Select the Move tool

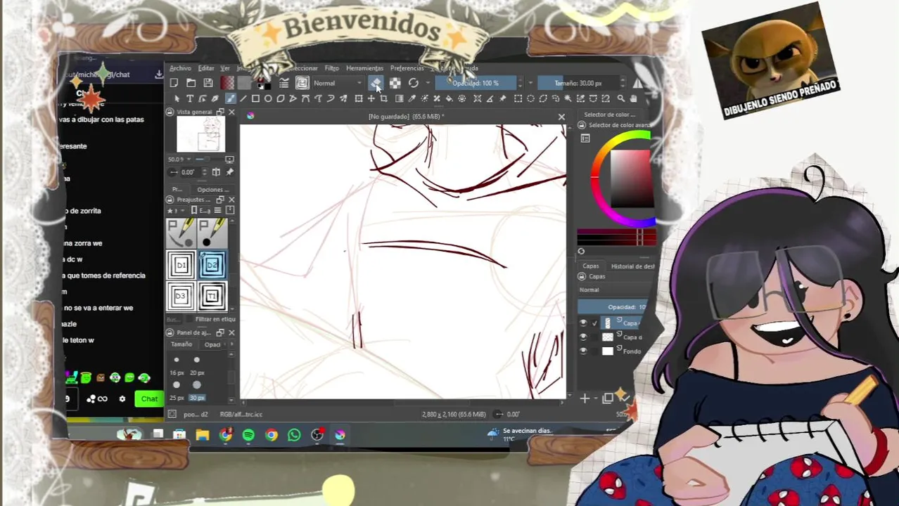point(371,98)
